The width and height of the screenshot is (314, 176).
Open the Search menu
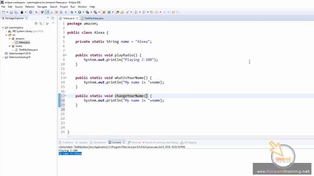[x=53, y=6]
